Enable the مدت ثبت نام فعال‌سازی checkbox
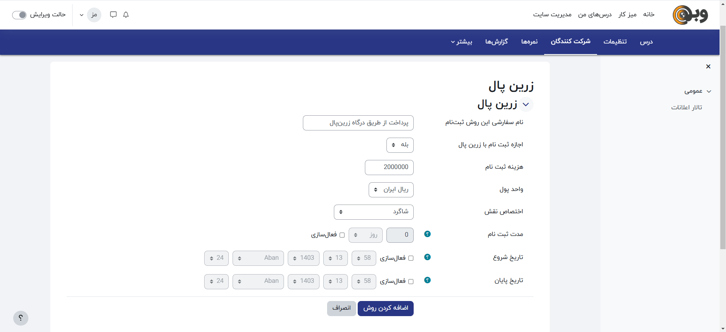The image size is (726, 332). coord(342,235)
